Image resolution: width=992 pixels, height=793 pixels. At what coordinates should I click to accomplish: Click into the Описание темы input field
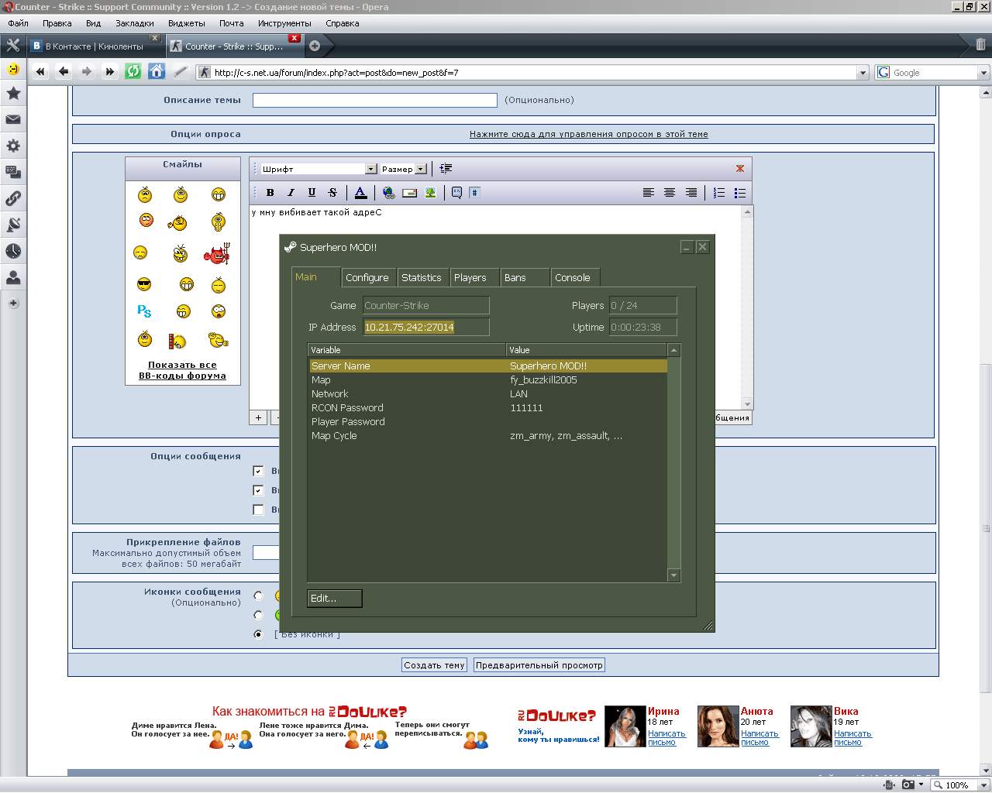coord(375,100)
